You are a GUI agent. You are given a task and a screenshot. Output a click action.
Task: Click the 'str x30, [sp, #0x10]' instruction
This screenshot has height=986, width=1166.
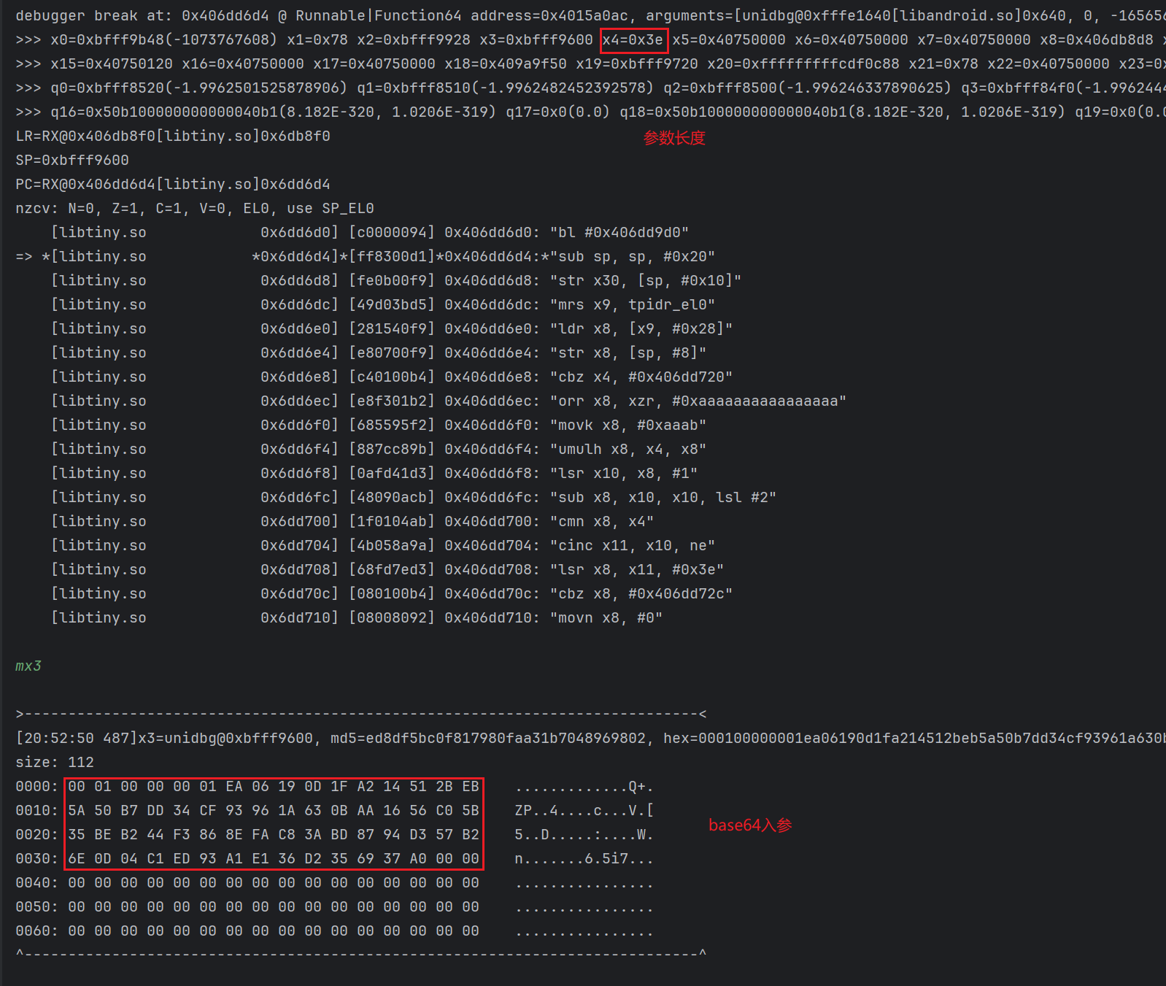(x=646, y=280)
